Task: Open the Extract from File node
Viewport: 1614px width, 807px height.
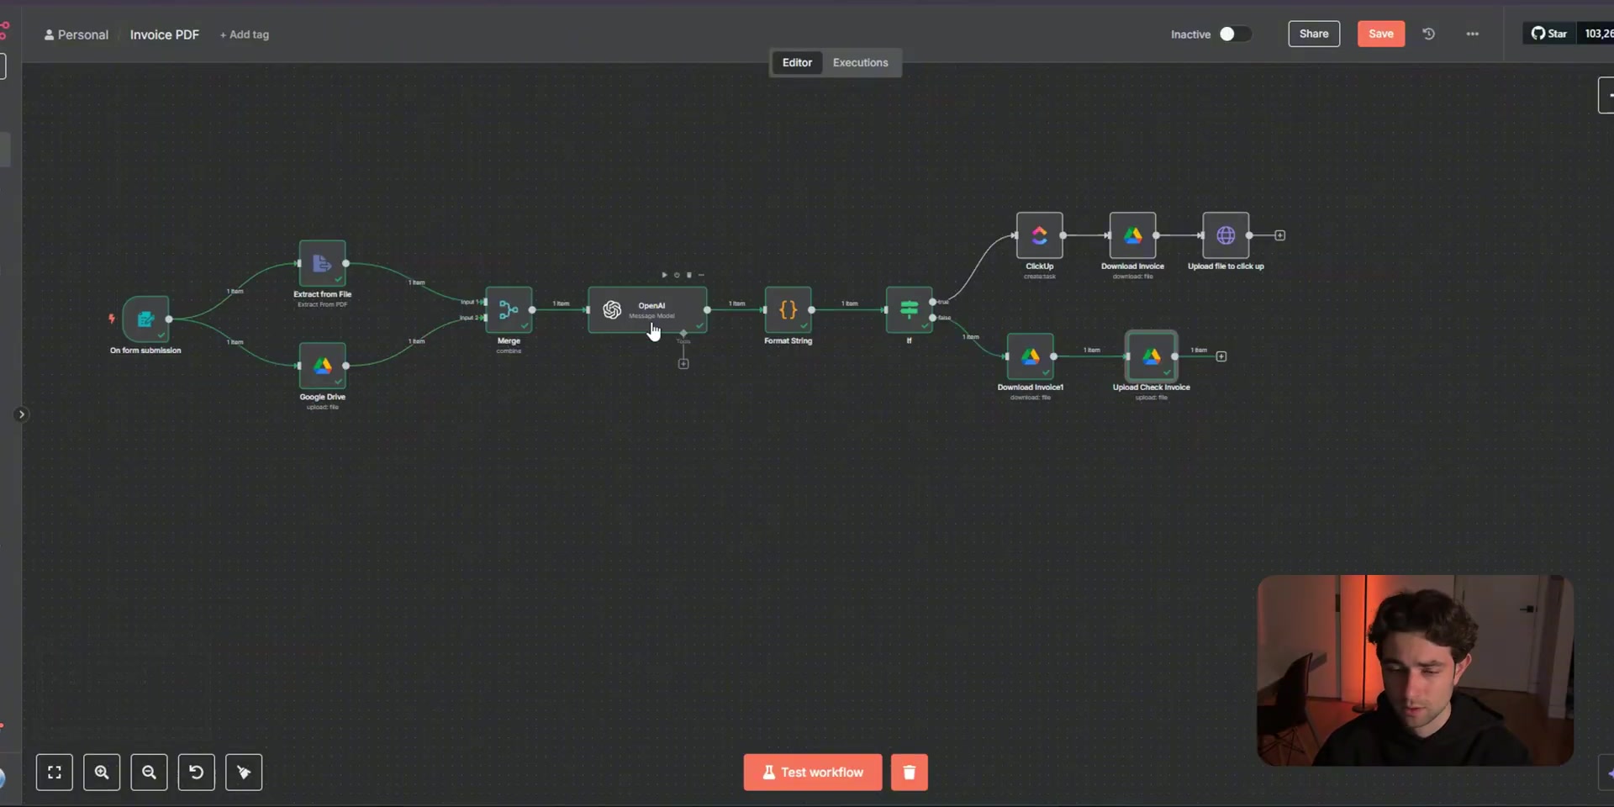Action: (x=322, y=263)
